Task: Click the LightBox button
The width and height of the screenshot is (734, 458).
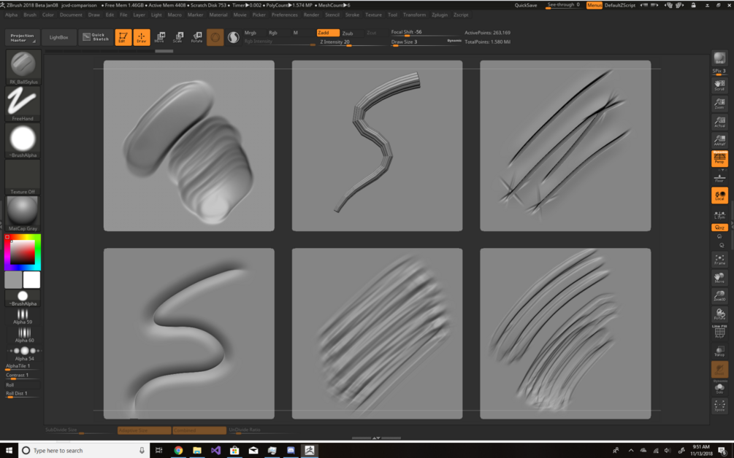Action: (59, 37)
